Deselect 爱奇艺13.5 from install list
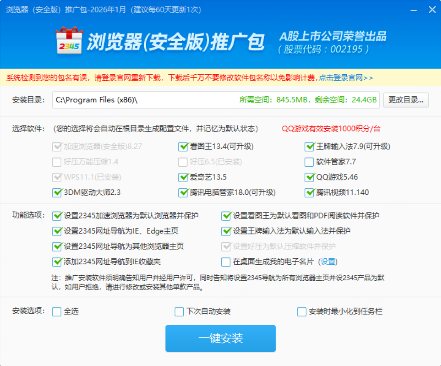Image resolution: width=441 pixels, height=366 pixels. click(183, 177)
